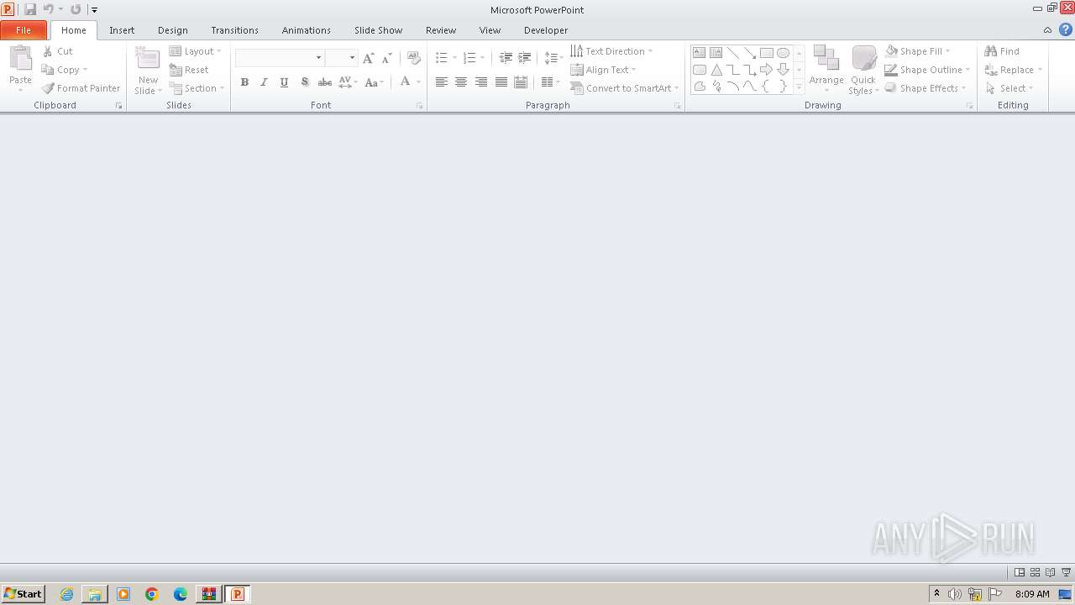1075x605 pixels.
Task: Toggle Strikethrough formatting
Action: point(324,82)
